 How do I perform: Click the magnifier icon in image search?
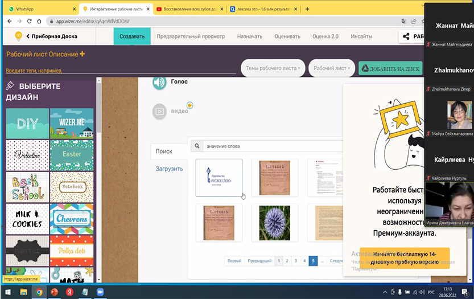pos(197,146)
